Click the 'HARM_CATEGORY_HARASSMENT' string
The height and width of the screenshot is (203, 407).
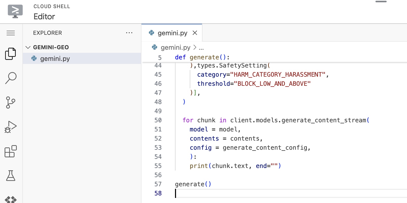point(278,75)
